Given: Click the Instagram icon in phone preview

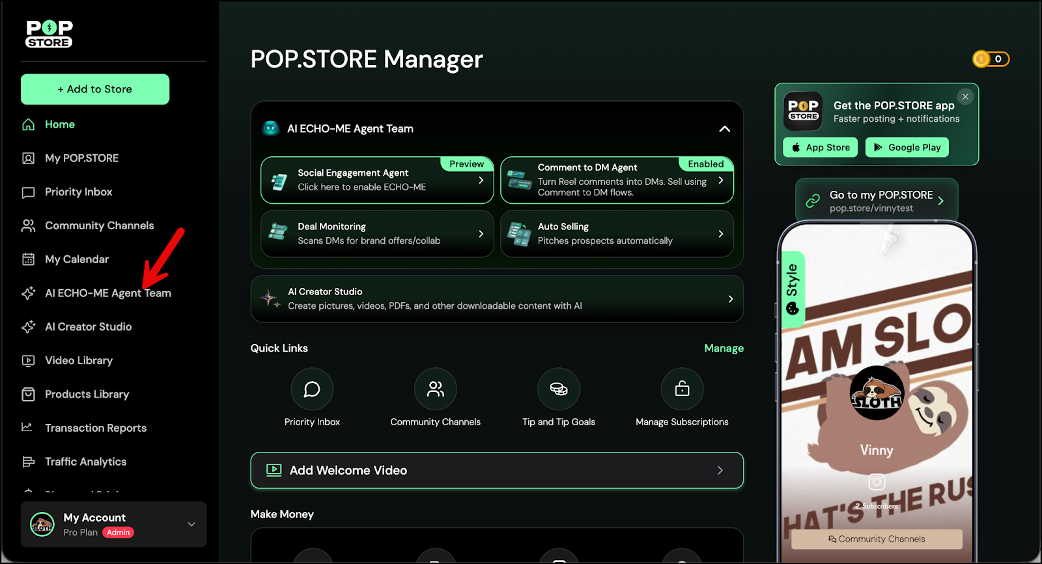Looking at the screenshot, I should 877,482.
